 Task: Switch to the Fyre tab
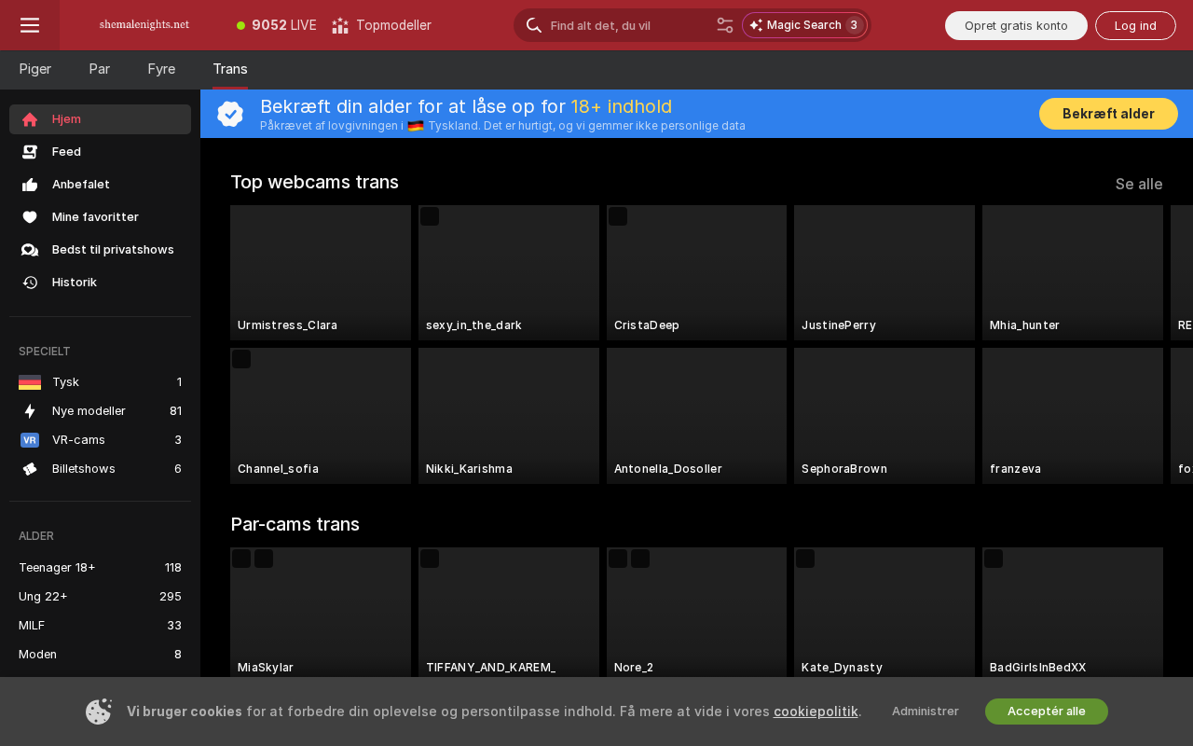[161, 69]
